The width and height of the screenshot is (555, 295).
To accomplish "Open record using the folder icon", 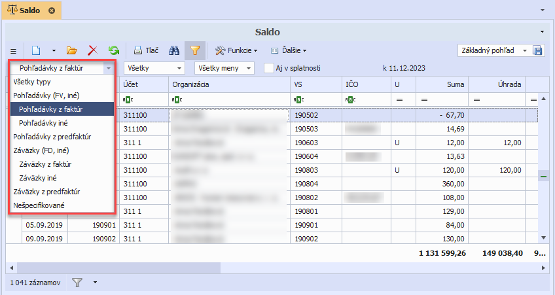I will 72,50.
